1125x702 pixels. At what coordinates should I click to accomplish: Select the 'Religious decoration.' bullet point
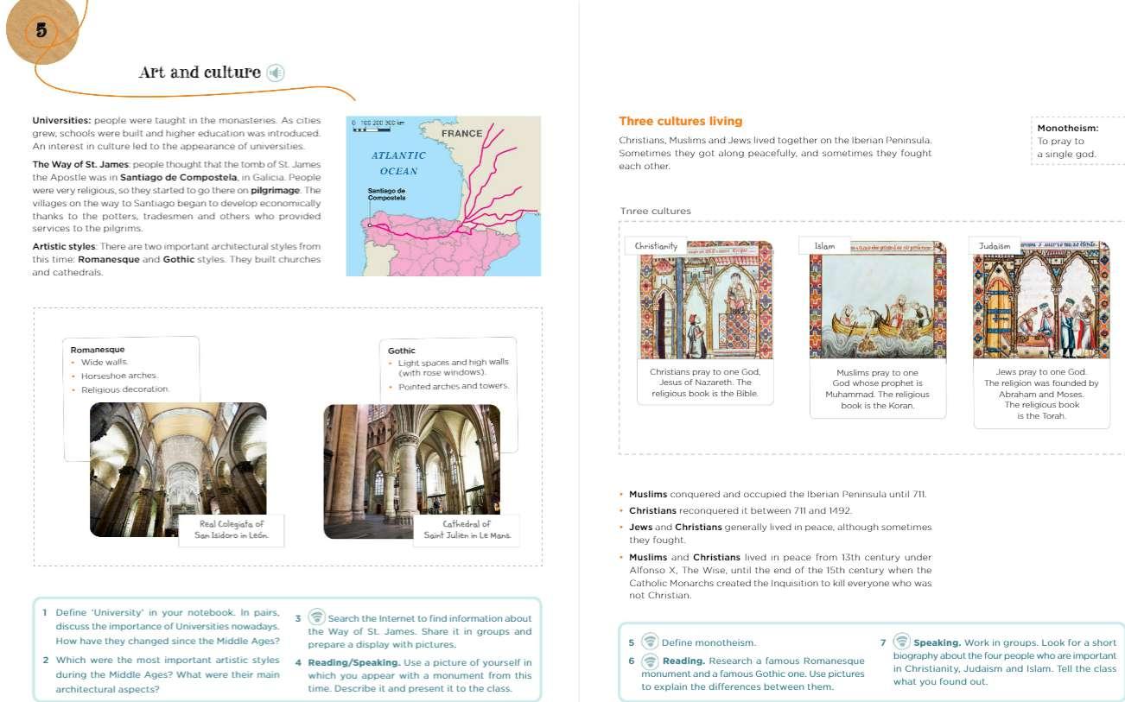click(125, 390)
